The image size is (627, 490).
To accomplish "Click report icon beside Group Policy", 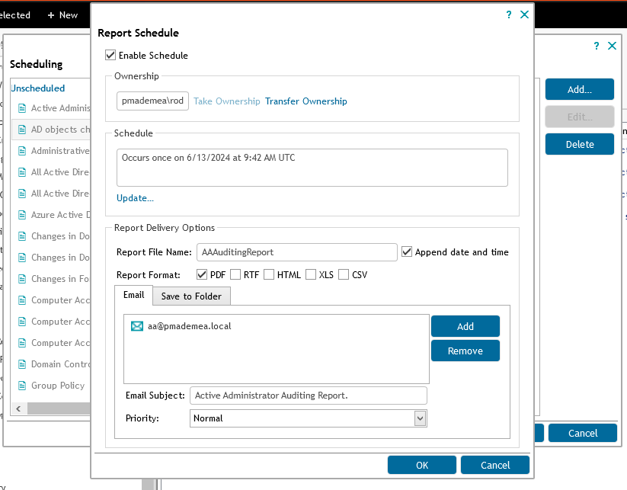I will [x=22, y=386].
